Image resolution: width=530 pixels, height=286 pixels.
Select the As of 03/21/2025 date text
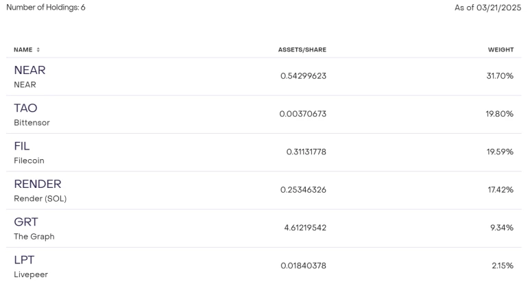487,8
